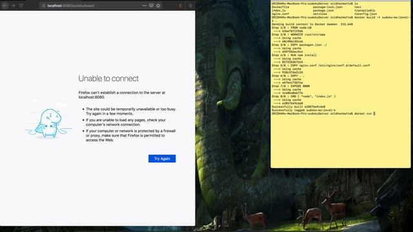Click bullet 'The site could be temporarily unavailable'
This screenshot has width=413, height=232.
(131, 111)
